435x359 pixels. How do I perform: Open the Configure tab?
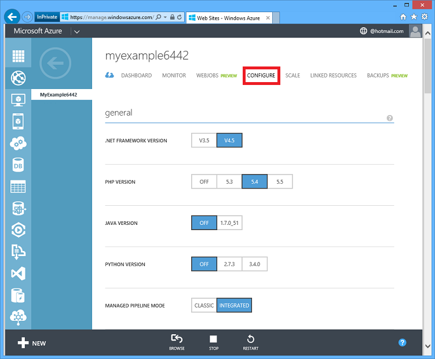(x=261, y=75)
